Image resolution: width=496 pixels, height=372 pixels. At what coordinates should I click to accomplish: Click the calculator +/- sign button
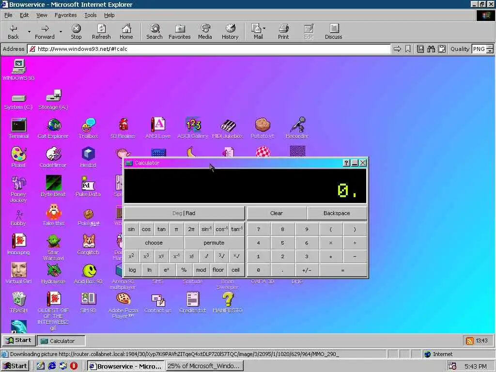coord(307,270)
